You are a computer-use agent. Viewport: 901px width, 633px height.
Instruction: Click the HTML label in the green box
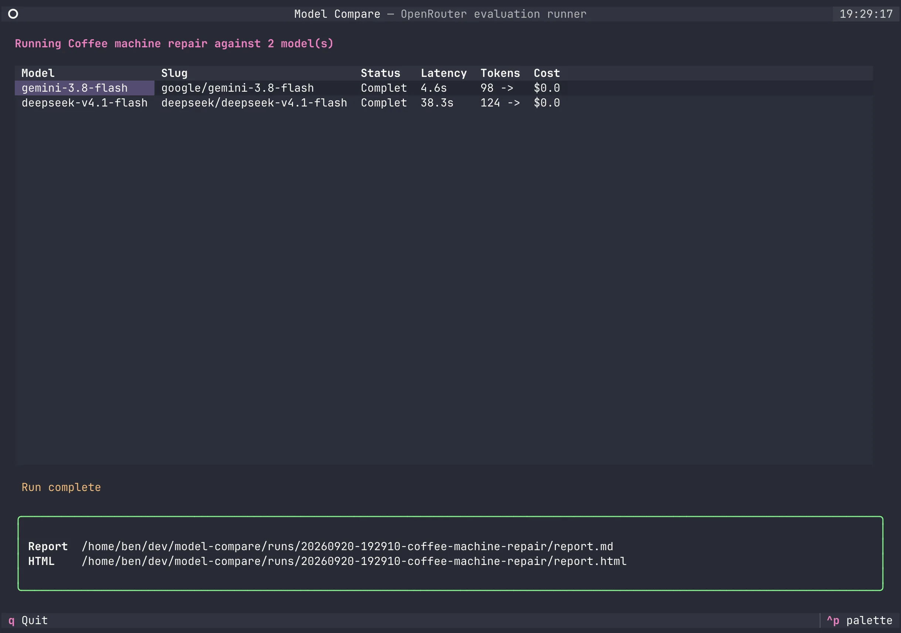[41, 561]
